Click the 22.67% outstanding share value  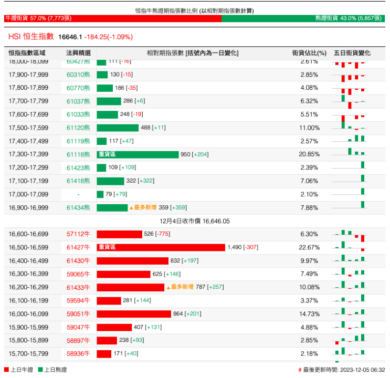(309, 248)
